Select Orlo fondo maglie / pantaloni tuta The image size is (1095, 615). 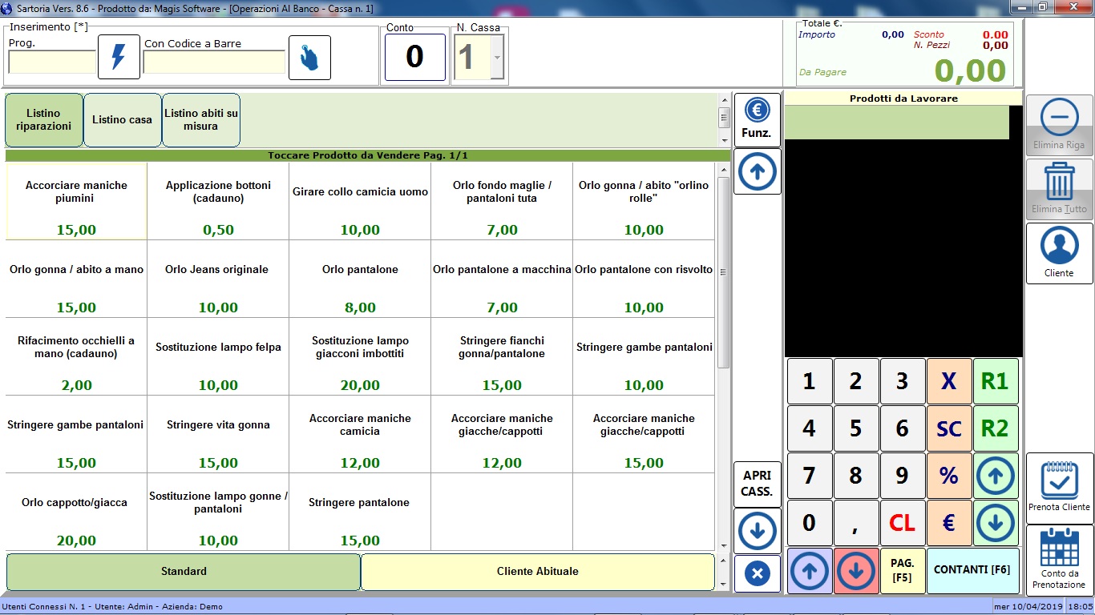[x=502, y=202]
